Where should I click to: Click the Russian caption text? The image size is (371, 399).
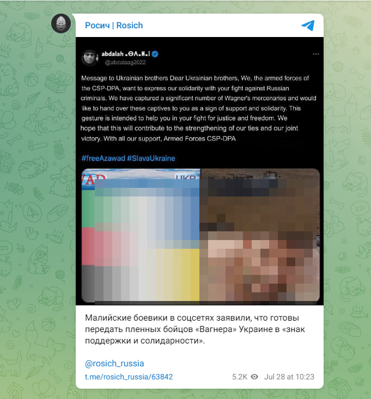(x=195, y=329)
